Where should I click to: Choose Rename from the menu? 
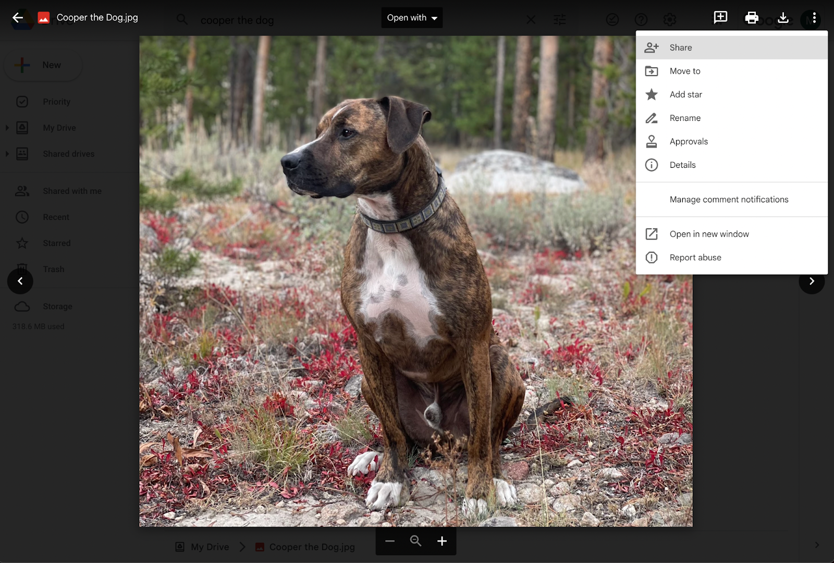[732, 118]
